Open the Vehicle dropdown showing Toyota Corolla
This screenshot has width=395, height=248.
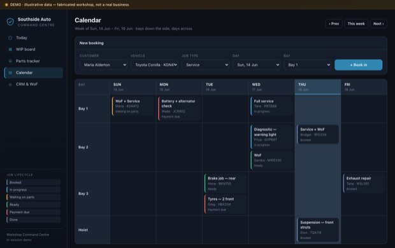point(154,65)
